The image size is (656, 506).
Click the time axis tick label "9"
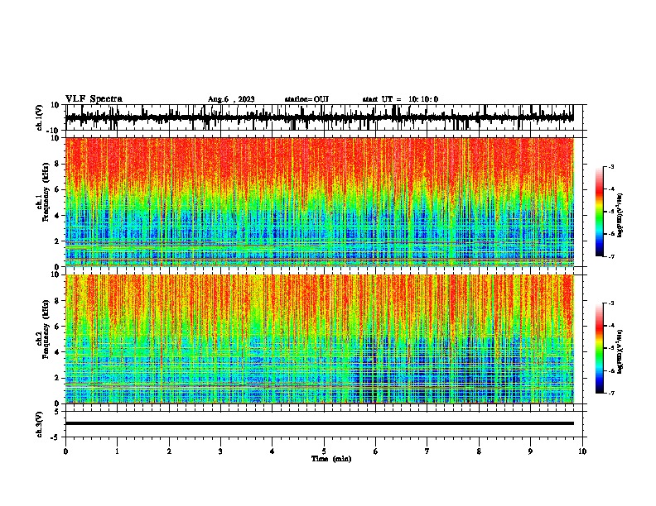pos(530,451)
